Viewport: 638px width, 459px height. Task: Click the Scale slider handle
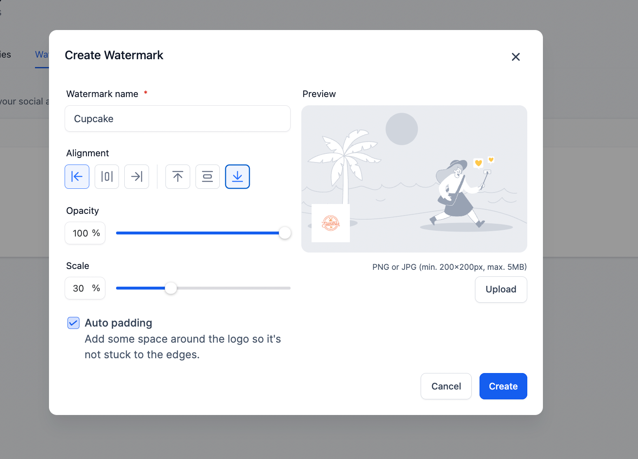pos(171,288)
